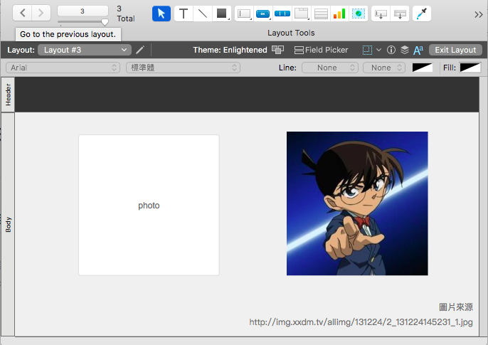Select the Text tool
488x345 pixels.
tap(184, 14)
